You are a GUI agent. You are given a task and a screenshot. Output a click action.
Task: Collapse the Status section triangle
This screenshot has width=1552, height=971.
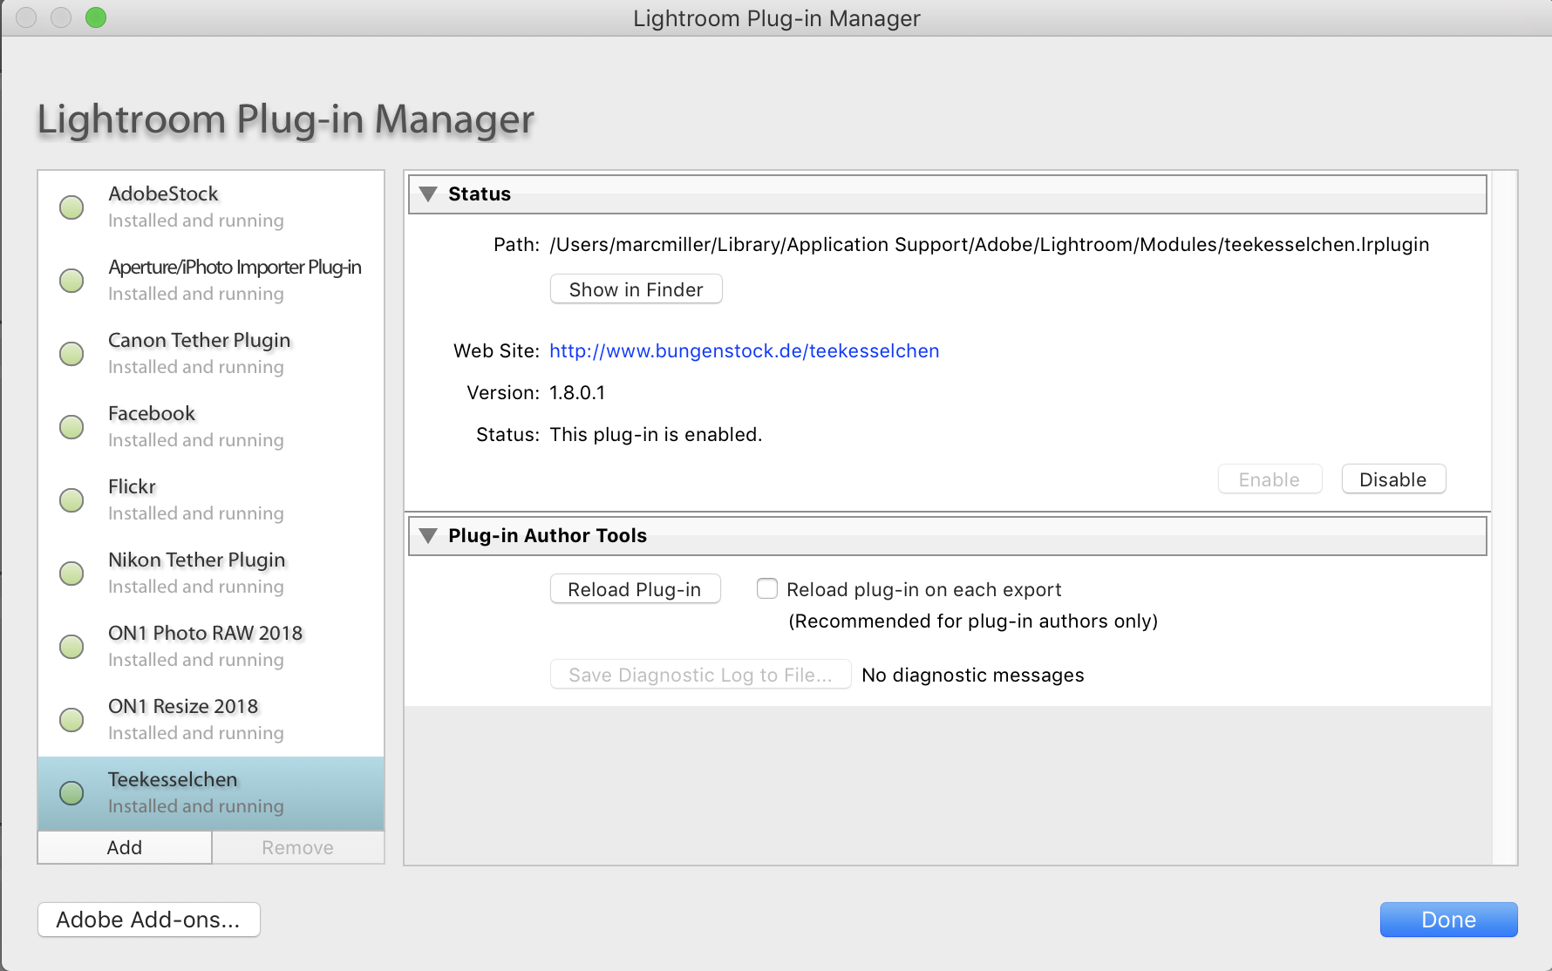pos(428,194)
